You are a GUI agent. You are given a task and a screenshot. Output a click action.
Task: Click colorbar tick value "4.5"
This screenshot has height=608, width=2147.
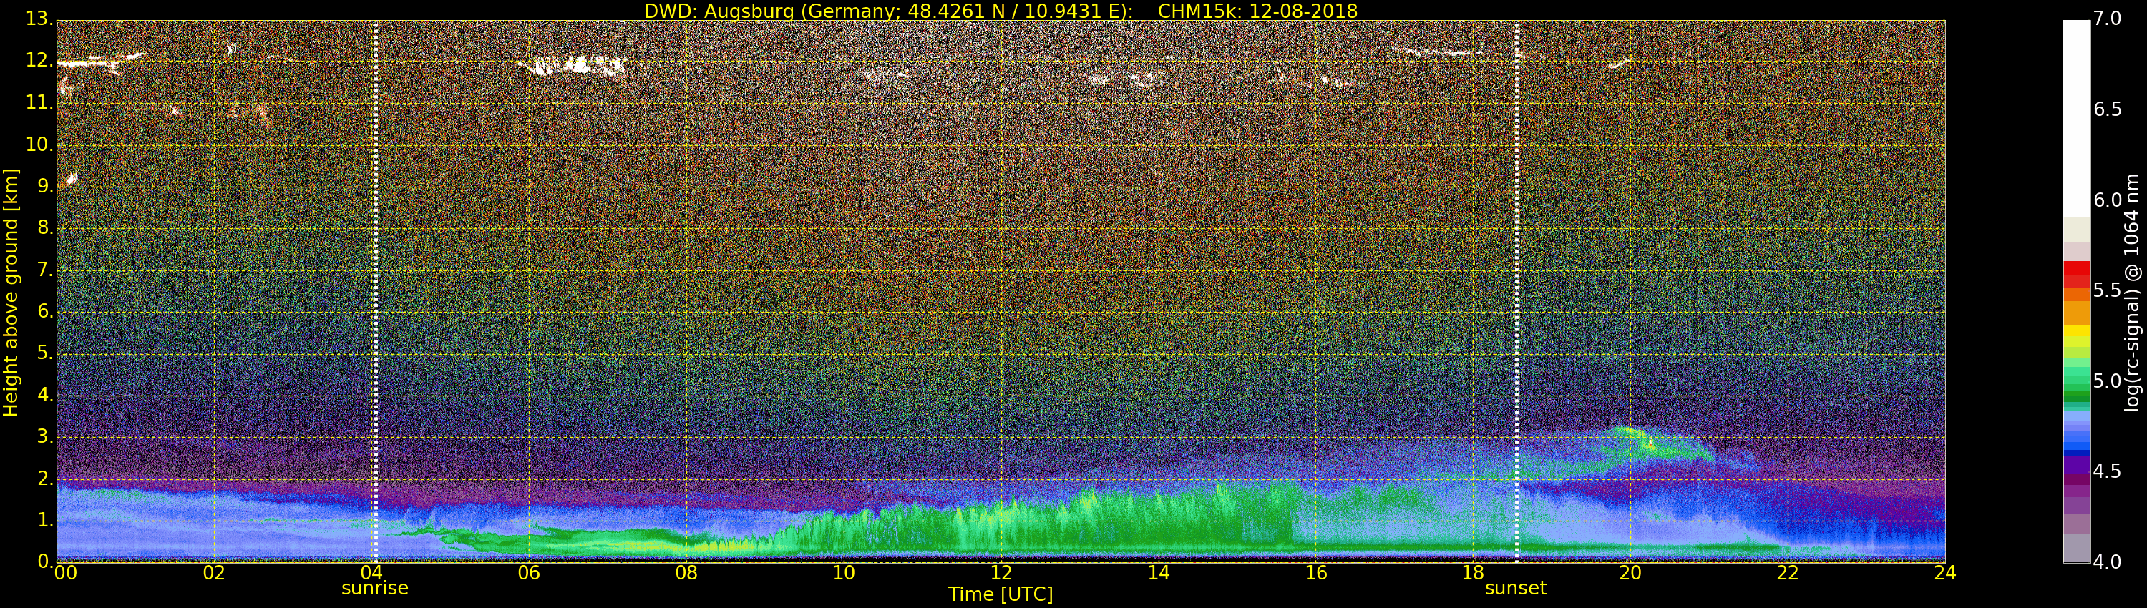2107,471
